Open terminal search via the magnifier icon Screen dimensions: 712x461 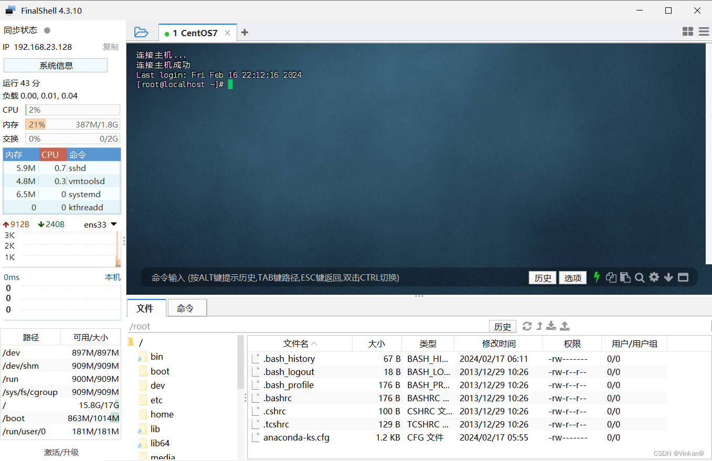(x=640, y=277)
